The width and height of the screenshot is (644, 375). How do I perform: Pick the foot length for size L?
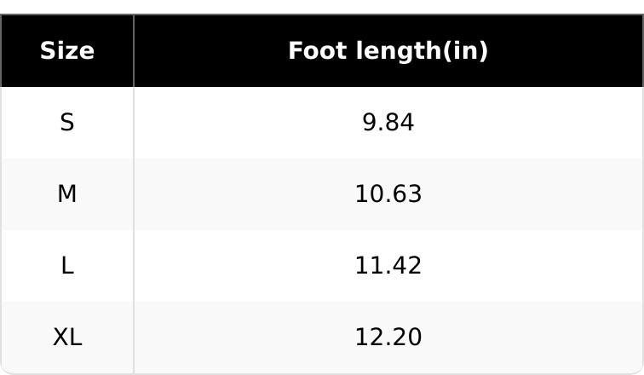[x=388, y=266]
